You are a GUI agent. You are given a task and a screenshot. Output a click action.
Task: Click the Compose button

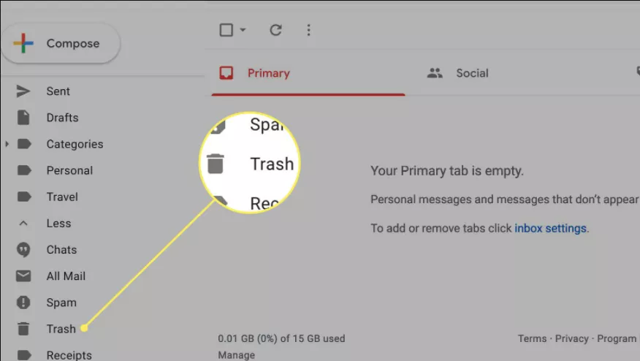click(x=61, y=43)
